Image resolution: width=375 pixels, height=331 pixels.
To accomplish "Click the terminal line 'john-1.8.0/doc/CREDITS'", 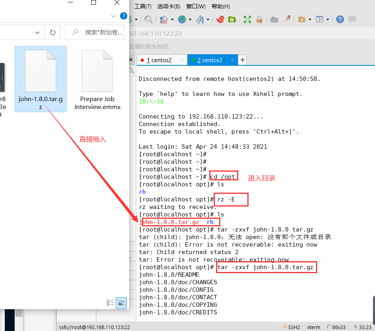I will 178,312.
